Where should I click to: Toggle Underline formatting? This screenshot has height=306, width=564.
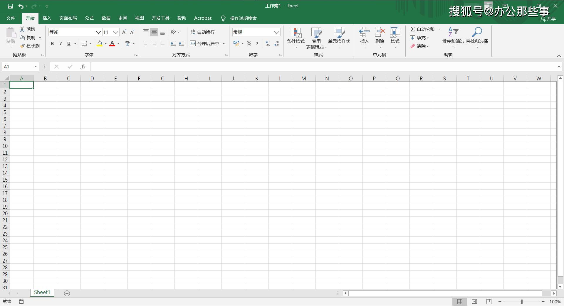pos(69,43)
